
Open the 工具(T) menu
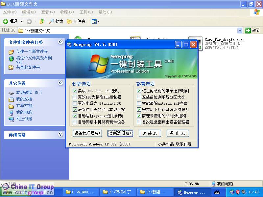[x=86, y=12]
